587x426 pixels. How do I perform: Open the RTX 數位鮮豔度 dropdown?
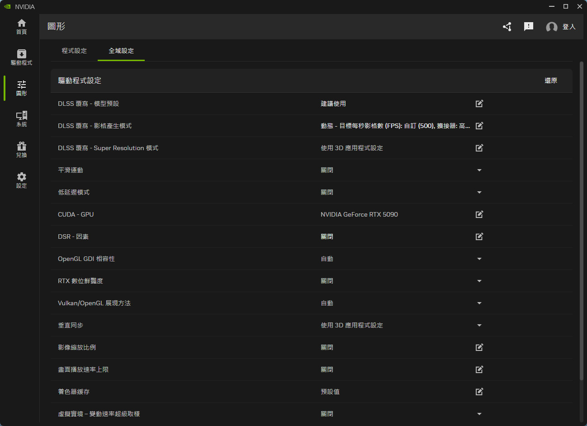click(x=479, y=281)
